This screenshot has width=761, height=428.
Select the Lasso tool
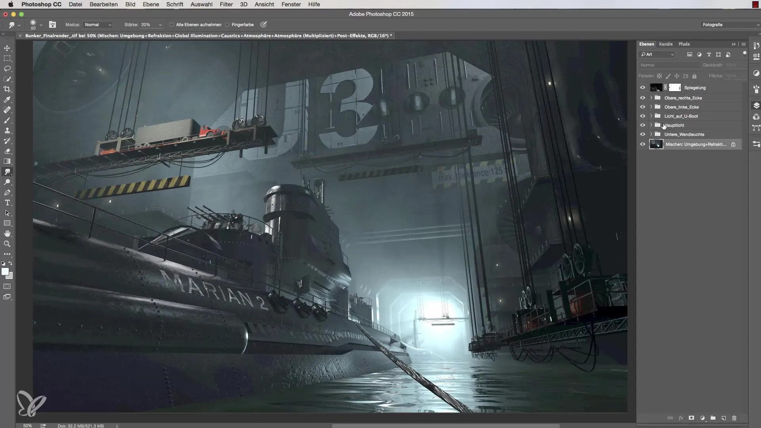pos(7,69)
